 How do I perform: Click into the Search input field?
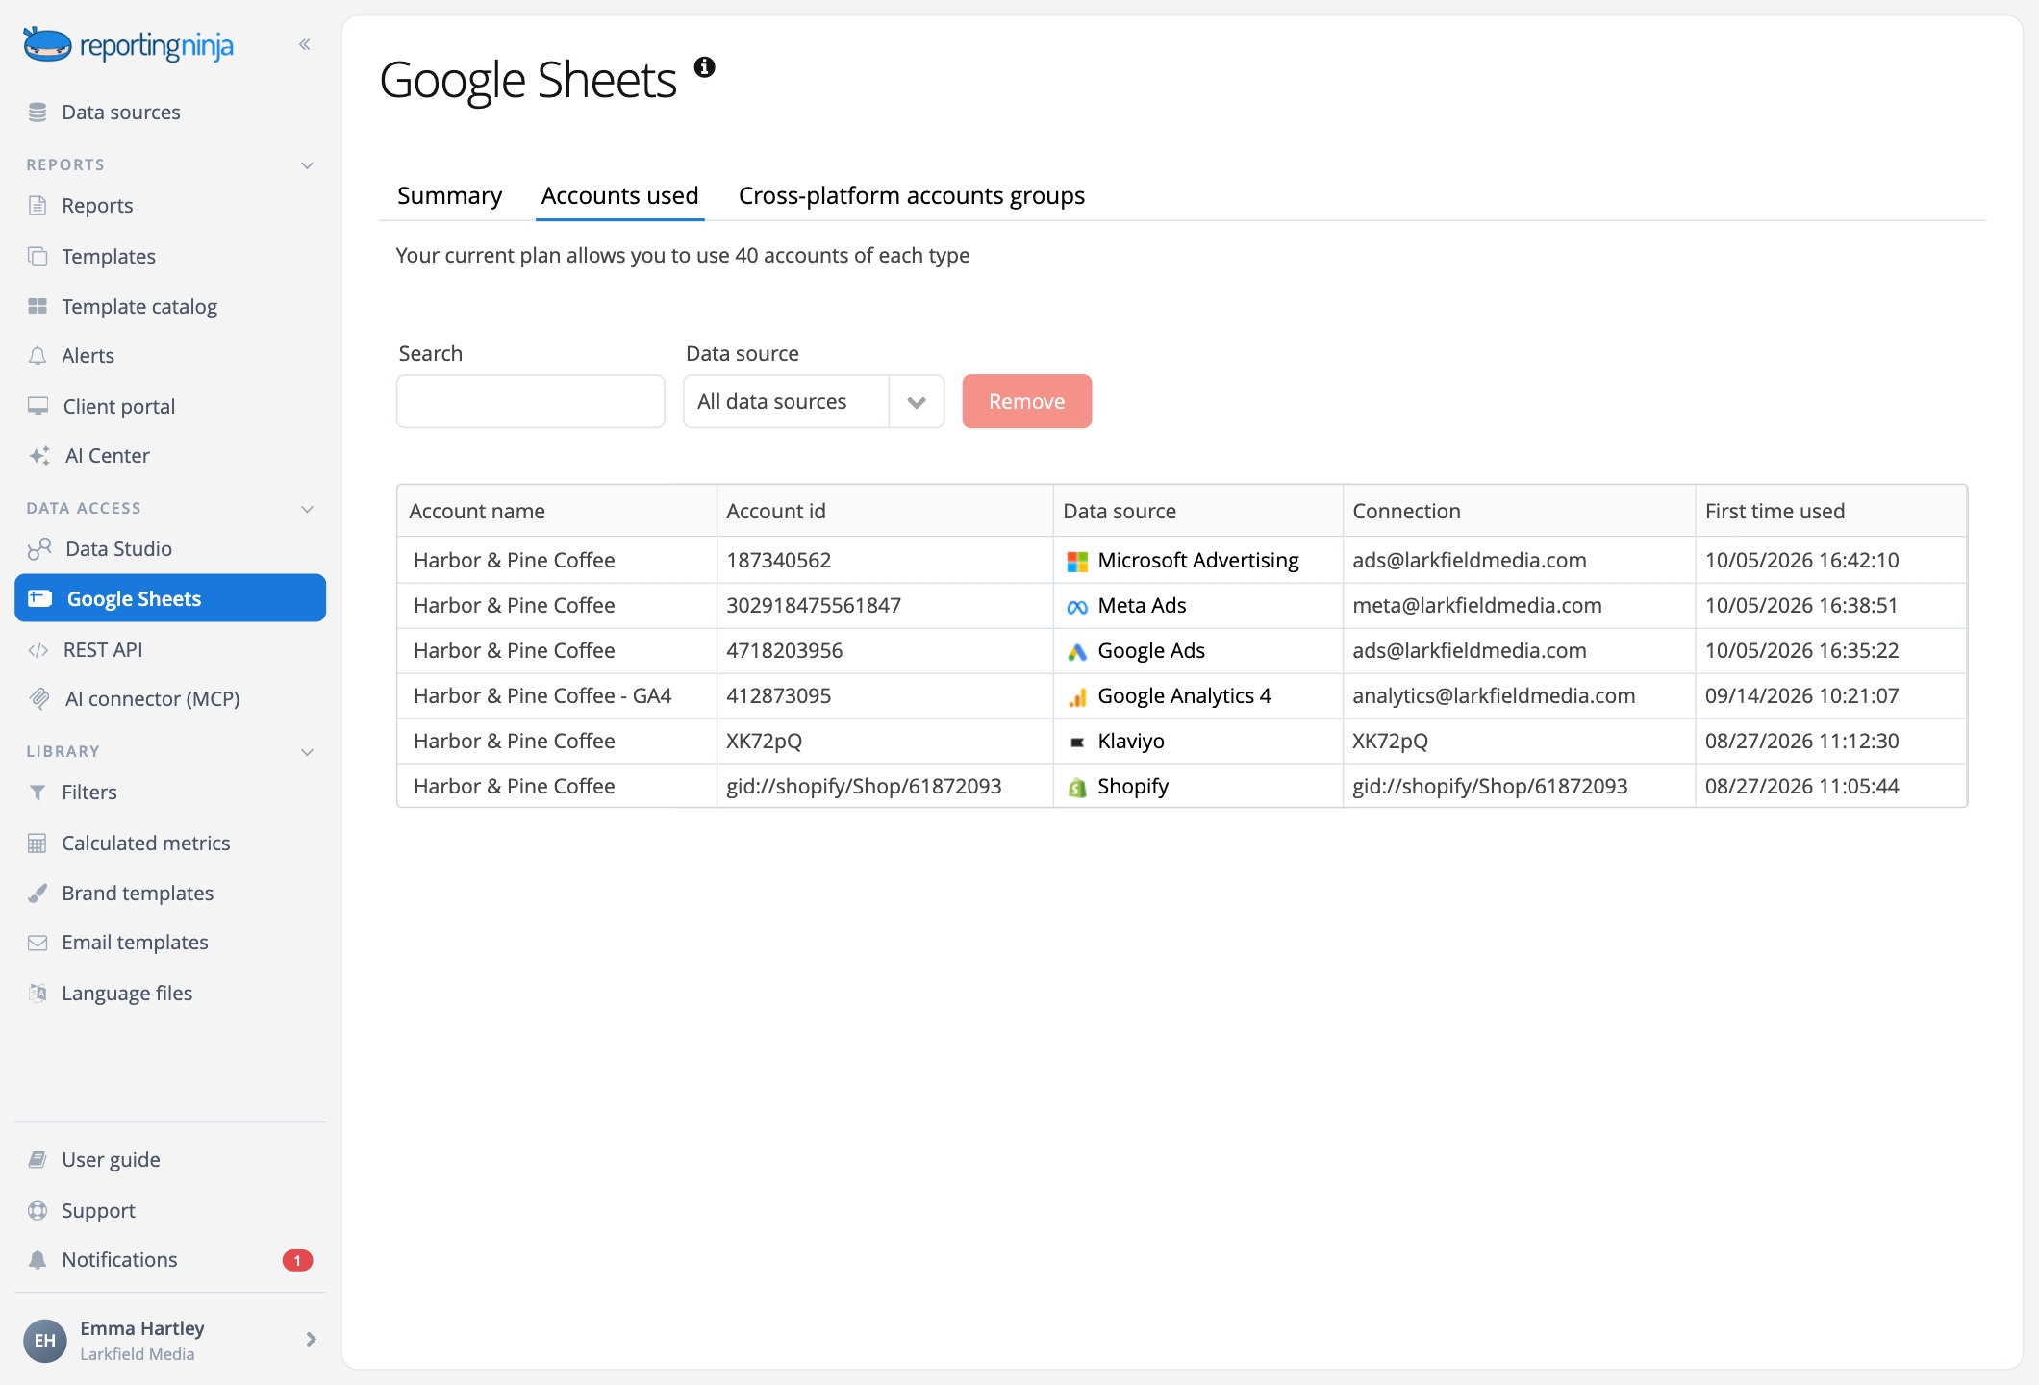tap(531, 401)
